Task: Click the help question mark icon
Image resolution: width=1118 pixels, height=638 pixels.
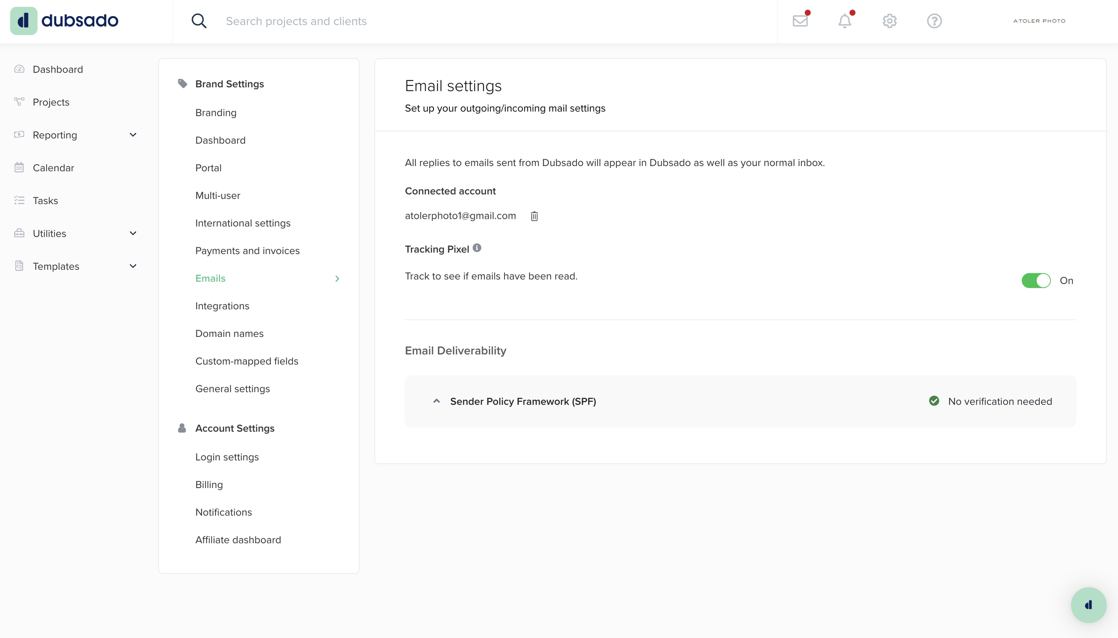Action: pyautogui.click(x=934, y=21)
